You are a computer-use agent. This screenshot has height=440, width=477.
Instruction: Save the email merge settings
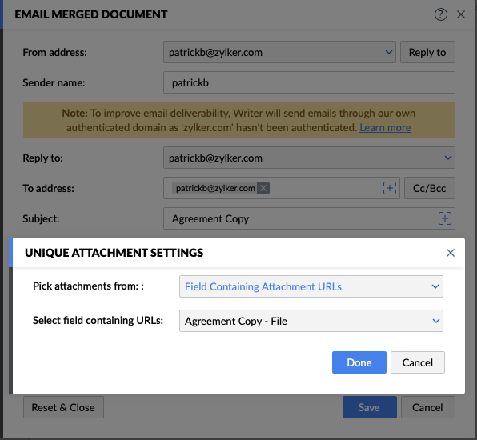tap(369, 407)
